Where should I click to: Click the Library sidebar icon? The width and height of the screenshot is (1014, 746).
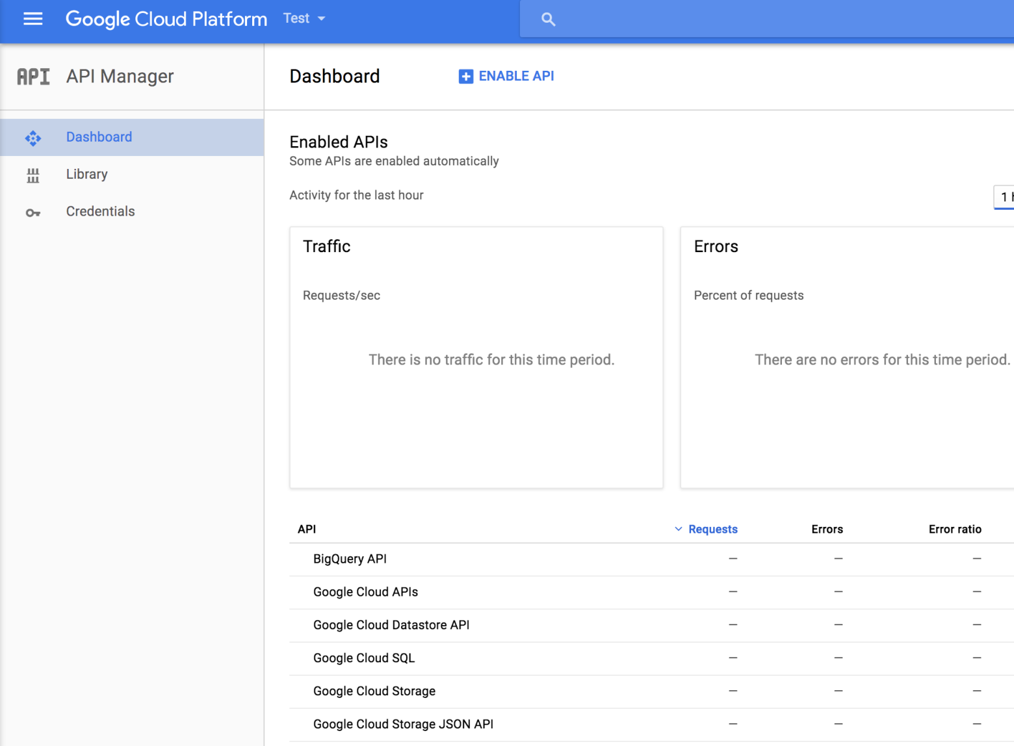(33, 175)
